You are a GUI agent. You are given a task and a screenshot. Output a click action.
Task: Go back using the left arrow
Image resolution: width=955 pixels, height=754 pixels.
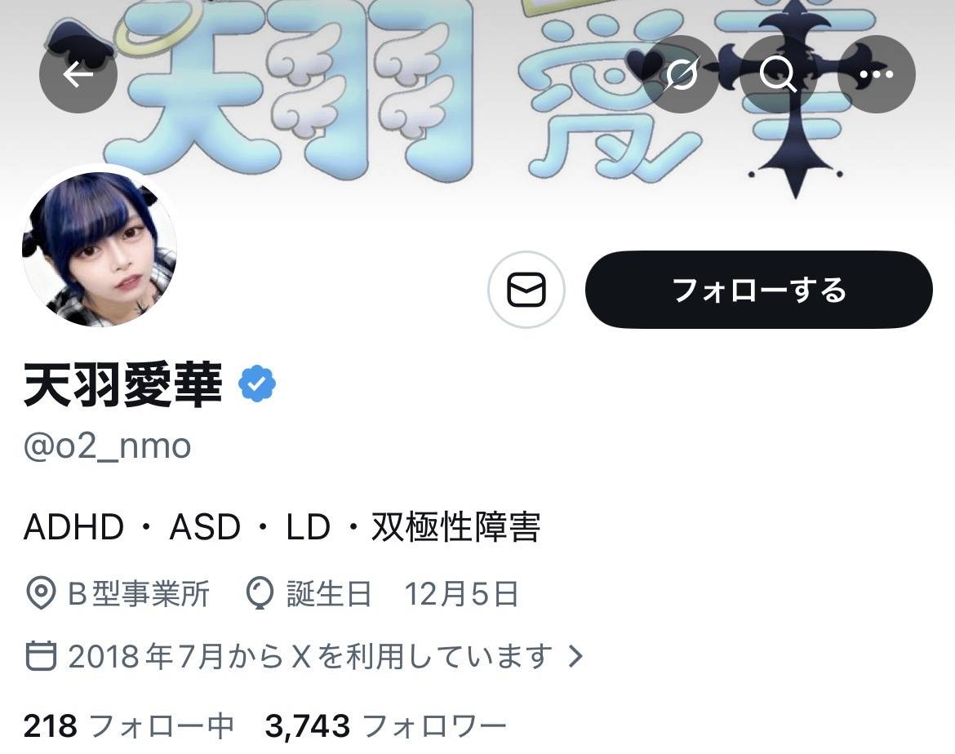[78, 74]
